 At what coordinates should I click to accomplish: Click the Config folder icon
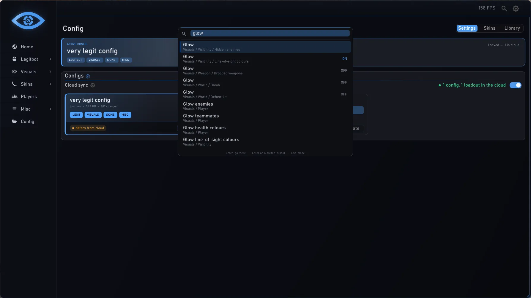tap(14, 121)
